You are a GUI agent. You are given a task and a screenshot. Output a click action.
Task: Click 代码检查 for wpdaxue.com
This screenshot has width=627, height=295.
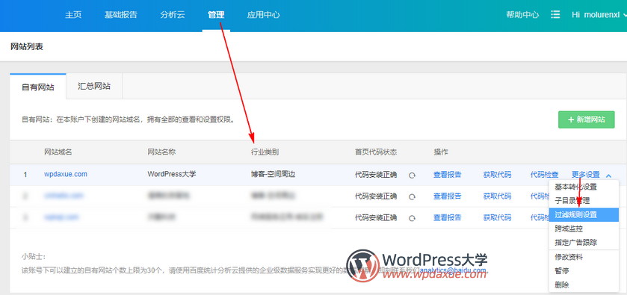544,175
